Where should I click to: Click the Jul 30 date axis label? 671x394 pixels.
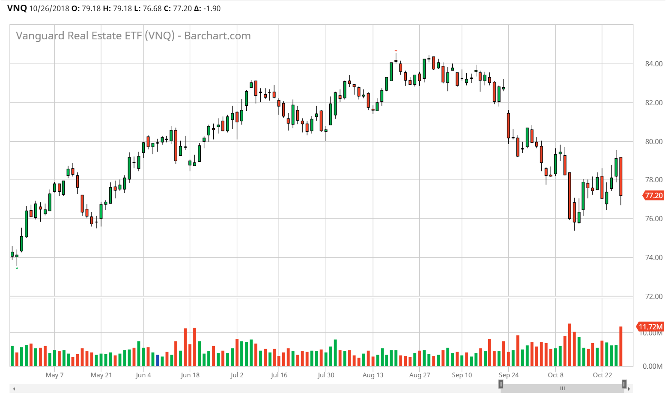click(x=326, y=375)
